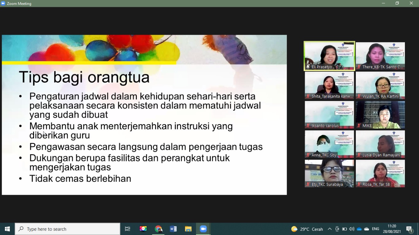This screenshot has width=419, height=235.
Task: Open the notification center icon
Action: [x=409, y=229]
